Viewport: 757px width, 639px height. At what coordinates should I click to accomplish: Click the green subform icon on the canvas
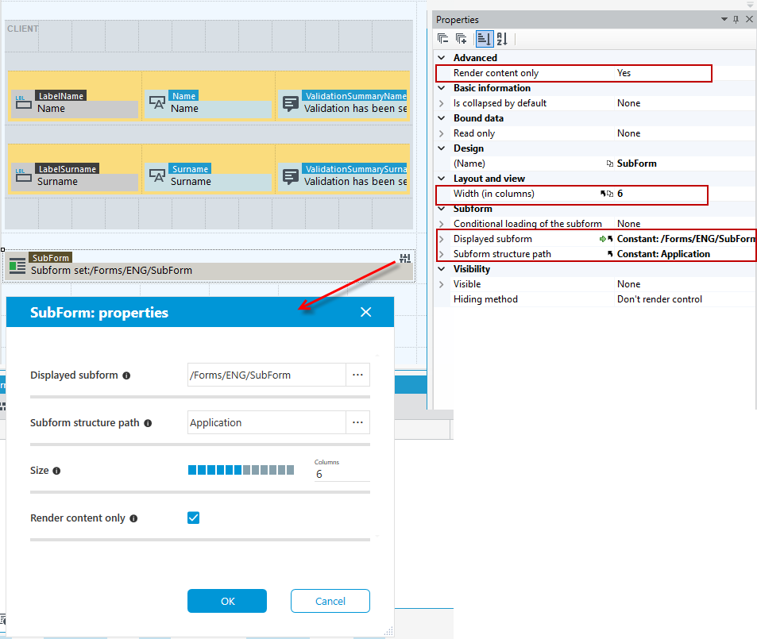(17, 266)
